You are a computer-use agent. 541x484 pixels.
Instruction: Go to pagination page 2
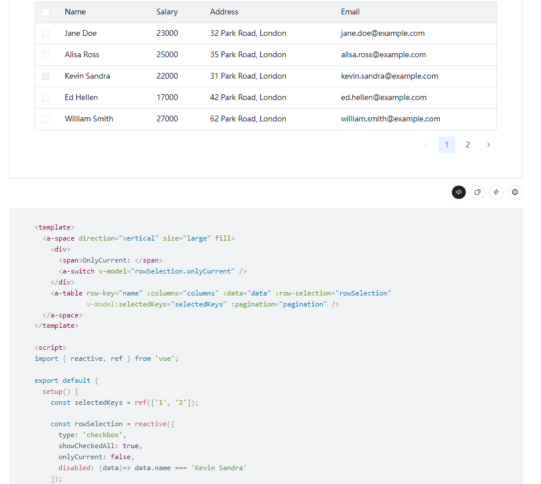click(468, 145)
